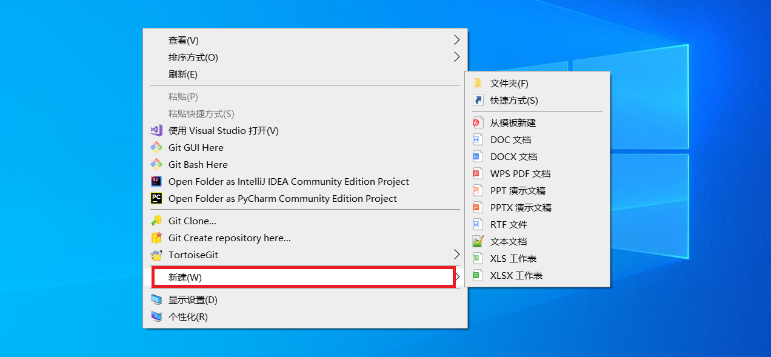Open the 新建(W) menu entry

(x=305, y=277)
